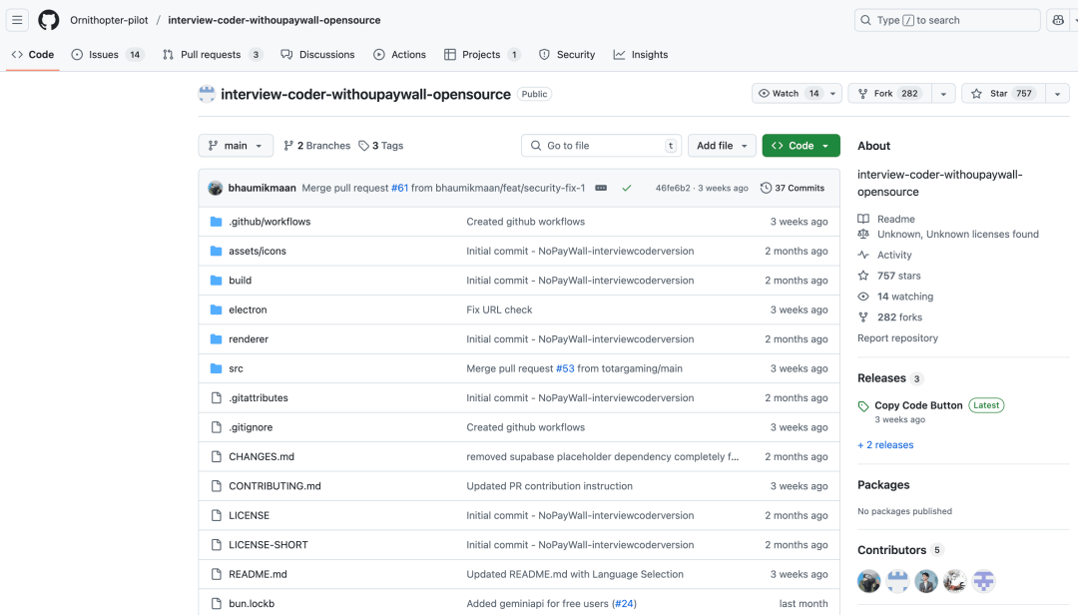Click the Copy Code Button release tag
The width and height of the screenshot is (1078, 615).
[918, 405]
